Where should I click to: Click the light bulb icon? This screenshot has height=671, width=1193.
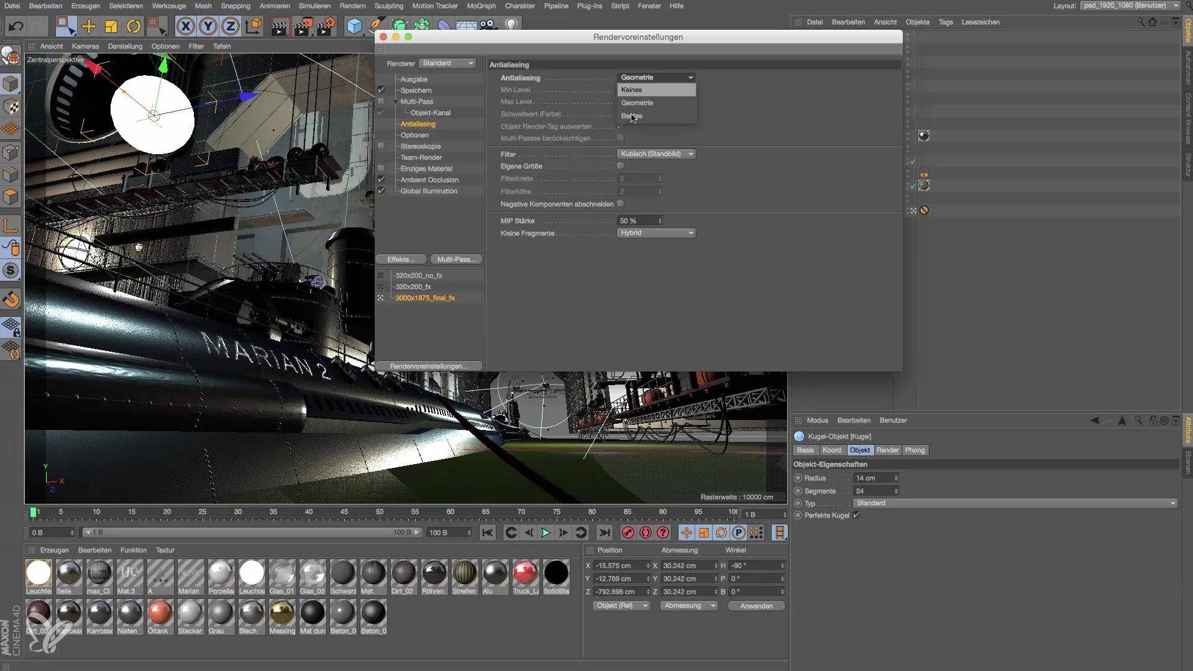[x=511, y=25]
